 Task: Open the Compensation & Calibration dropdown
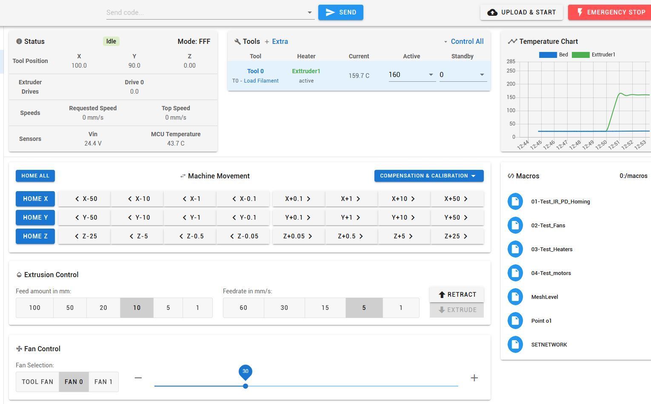point(429,176)
